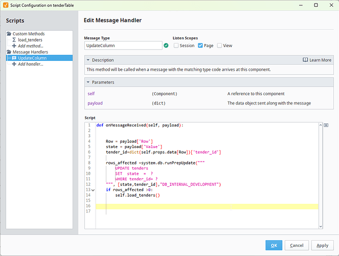Image resolution: width=339 pixels, height=256 pixels.
Task: Click "A reference to this component" text
Action: tap(256, 94)
